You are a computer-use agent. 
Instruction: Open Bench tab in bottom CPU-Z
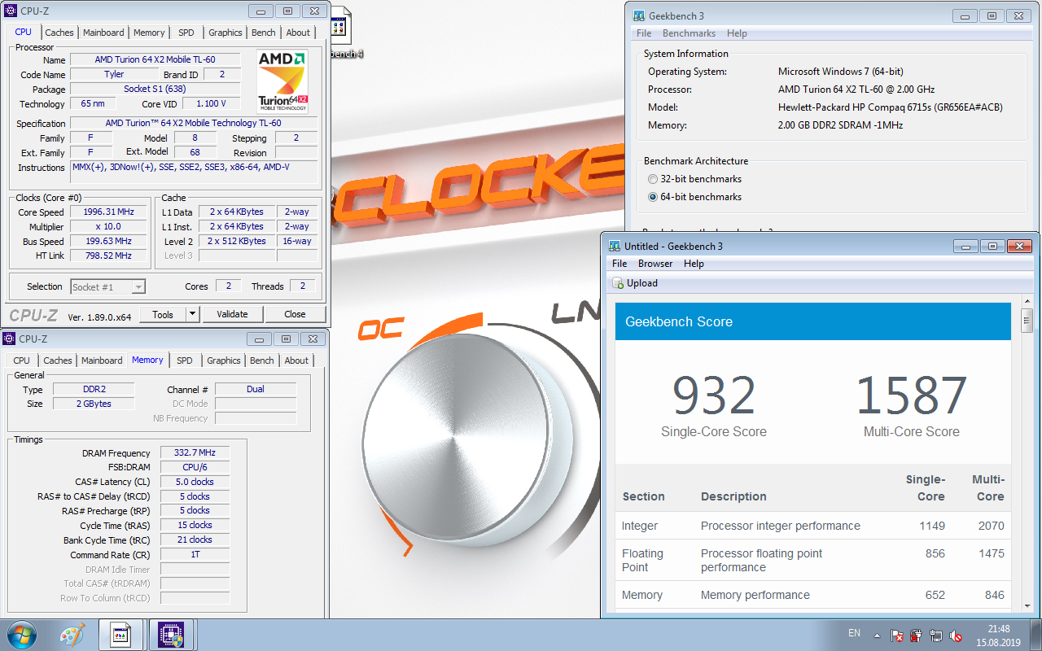262,360
